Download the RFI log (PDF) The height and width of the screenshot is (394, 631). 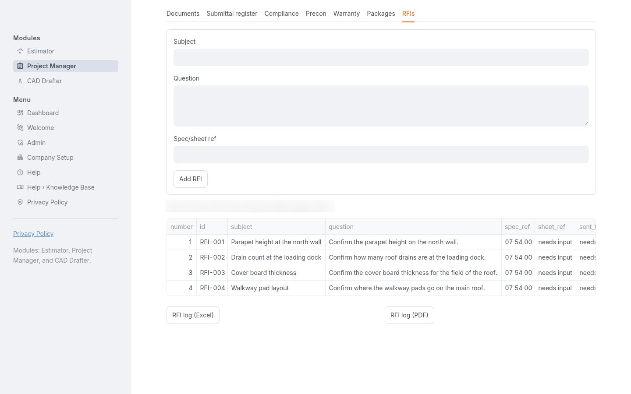pyautogui.click(x=409, y=315)
